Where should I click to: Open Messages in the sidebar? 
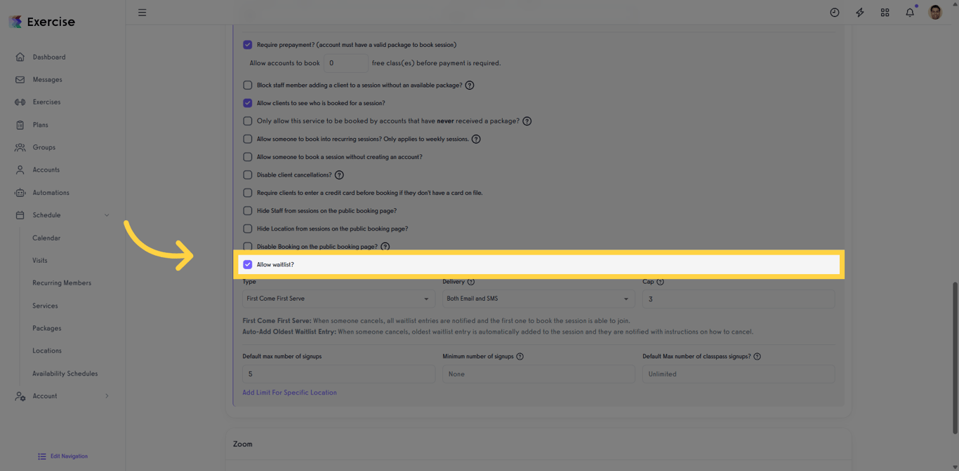coord(46,79)
